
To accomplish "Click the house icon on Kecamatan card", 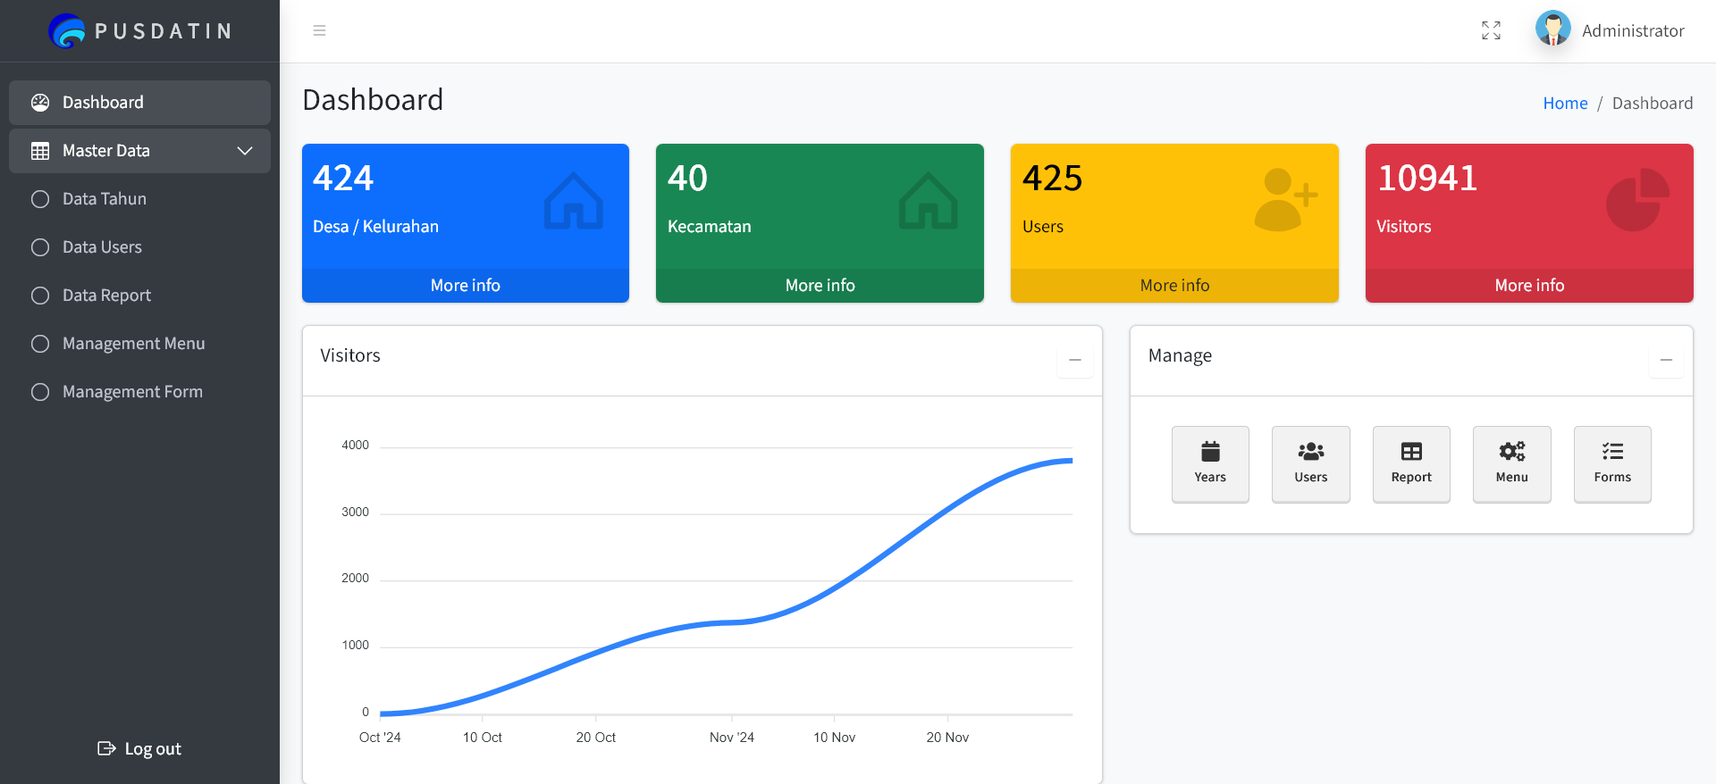I will (929, 201).
